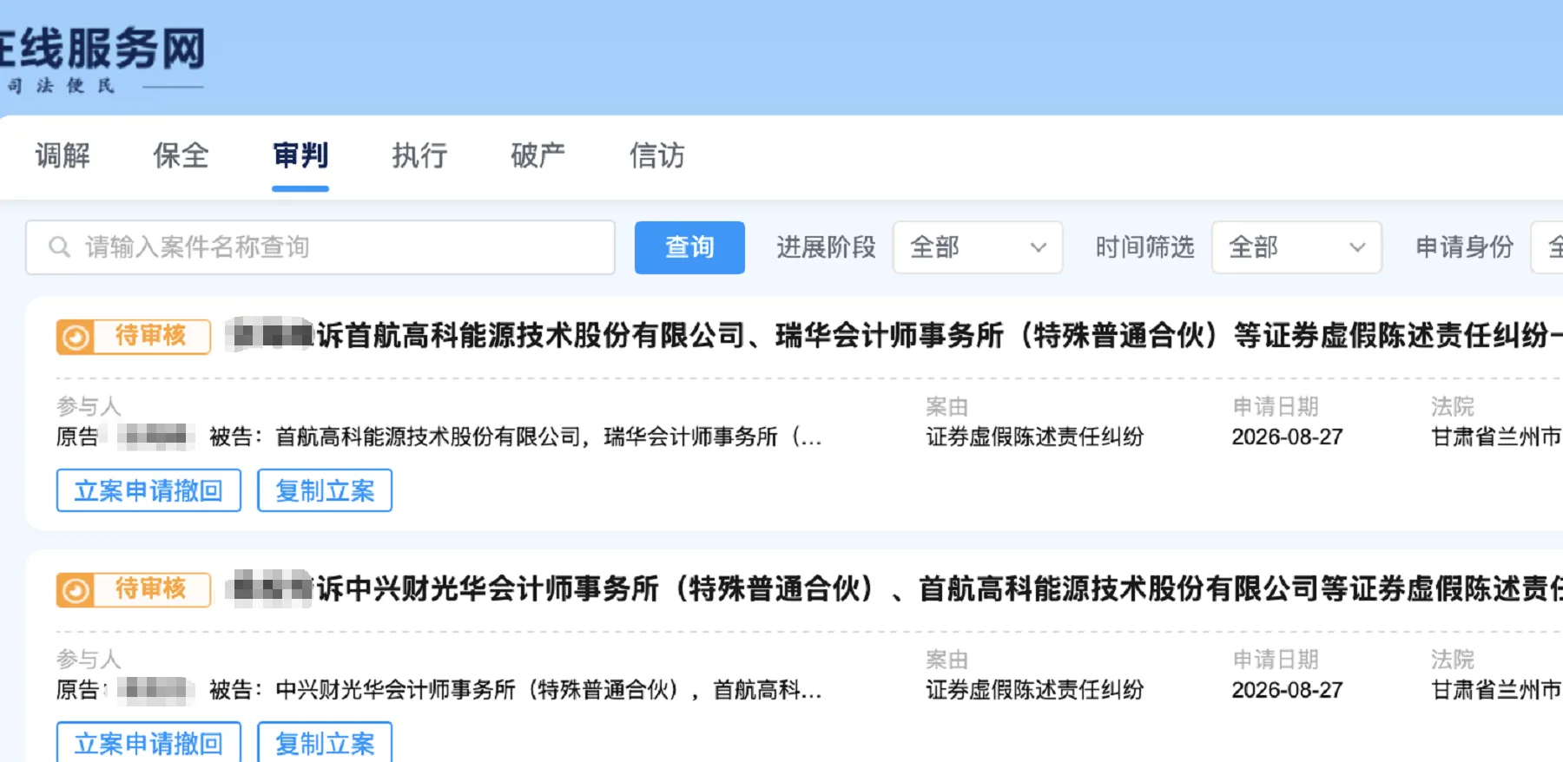The image size is (1563, 762).
Task: Click 甘肃省兰州市 court in the first case
Action: (1496, 437)
